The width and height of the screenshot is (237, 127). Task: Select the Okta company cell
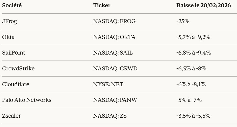pos(8,37)
